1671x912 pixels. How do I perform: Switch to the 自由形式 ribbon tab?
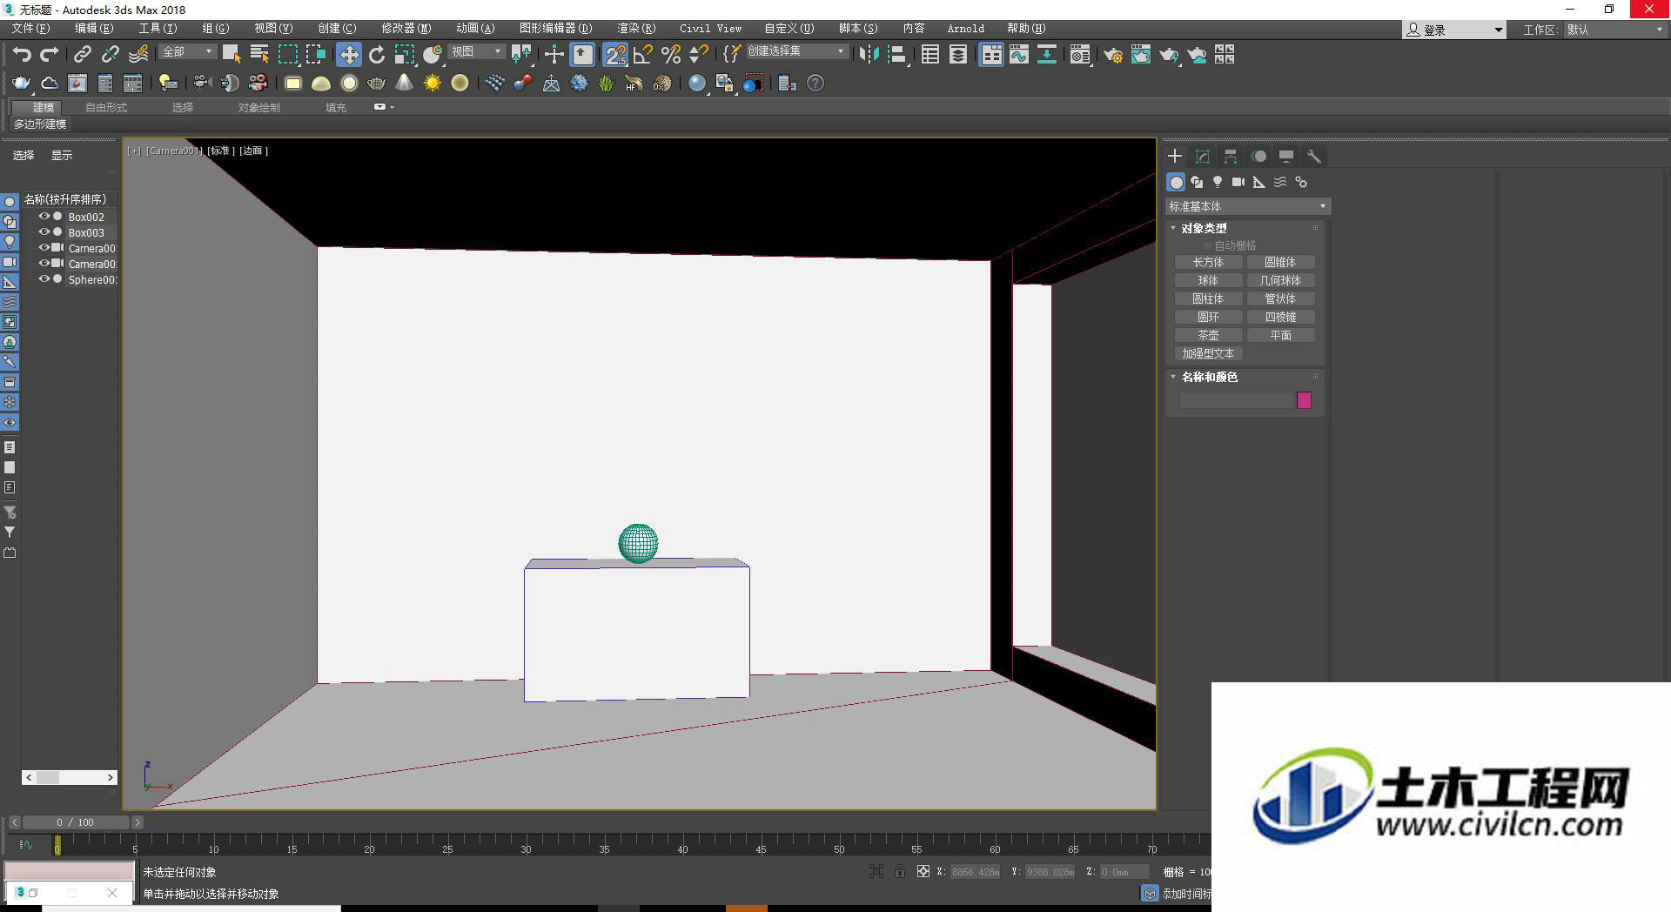click(x=106, y=108)
